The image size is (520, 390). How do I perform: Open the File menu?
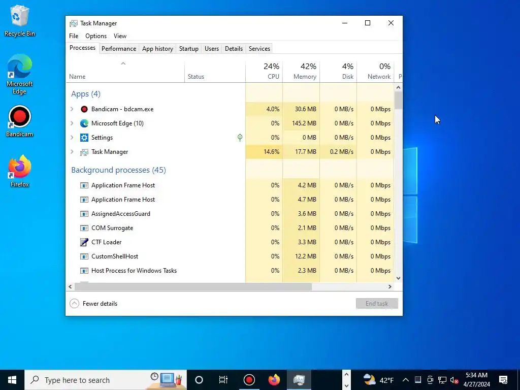pyautogui.click(x=74, y=36)
